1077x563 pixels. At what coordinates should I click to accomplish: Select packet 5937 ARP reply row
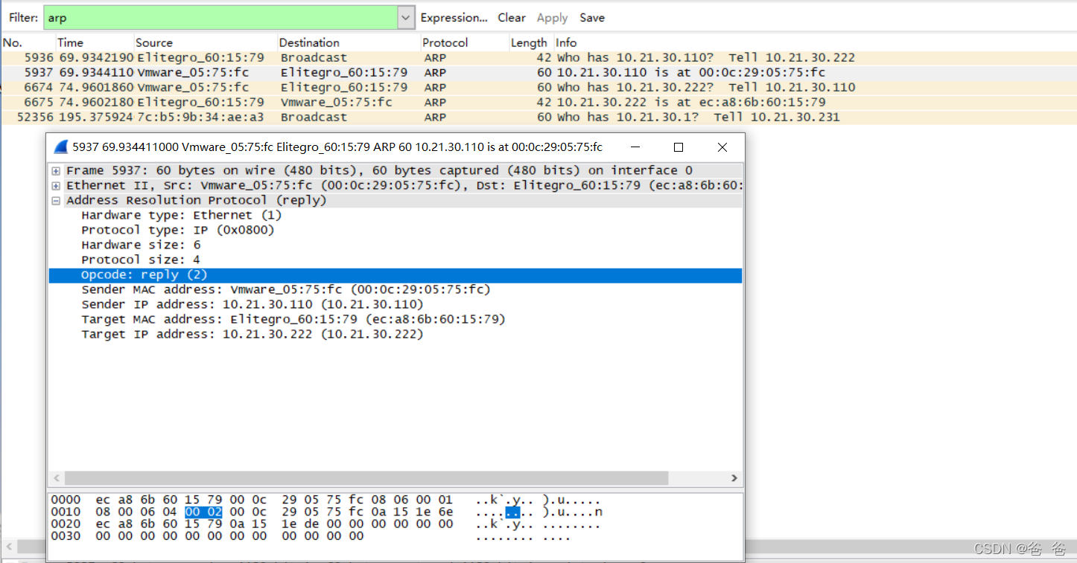(x=538, y=72)
